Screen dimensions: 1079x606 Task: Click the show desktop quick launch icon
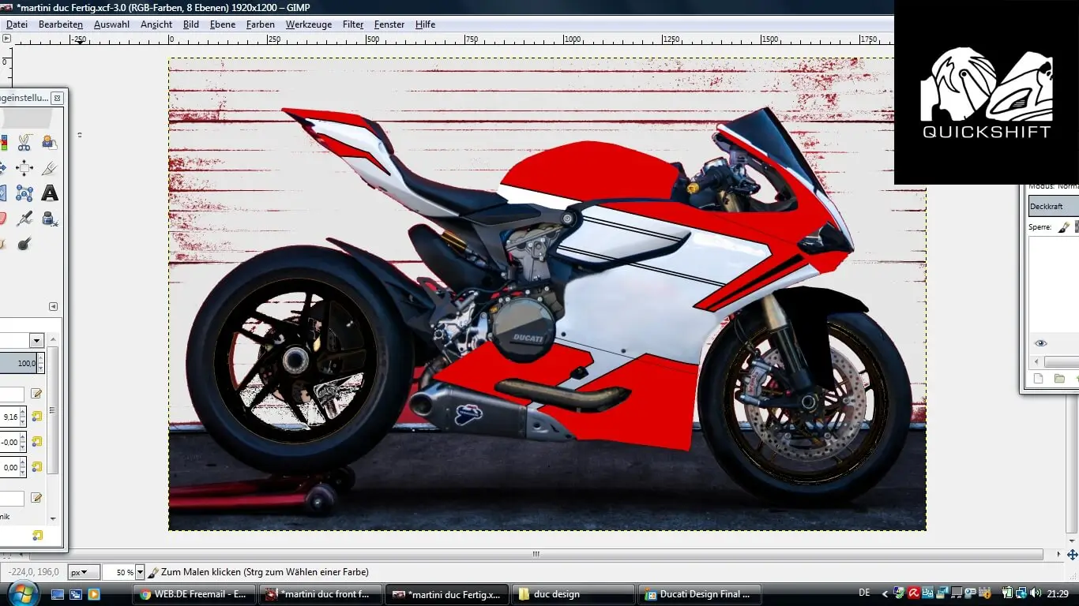pyautogui.click(x=58, y=594)
